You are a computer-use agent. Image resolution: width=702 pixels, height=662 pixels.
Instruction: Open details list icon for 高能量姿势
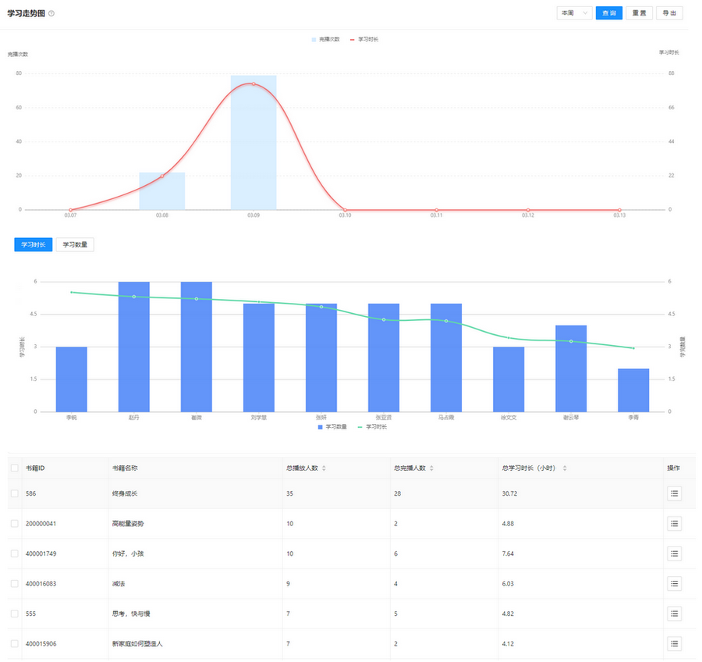point(674,523)
